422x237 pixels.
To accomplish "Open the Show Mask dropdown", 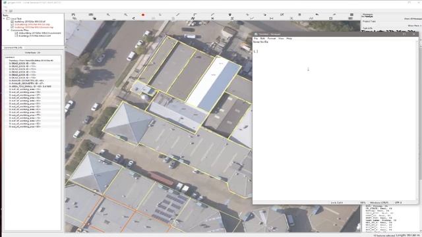I will click(x=415, y=26).
